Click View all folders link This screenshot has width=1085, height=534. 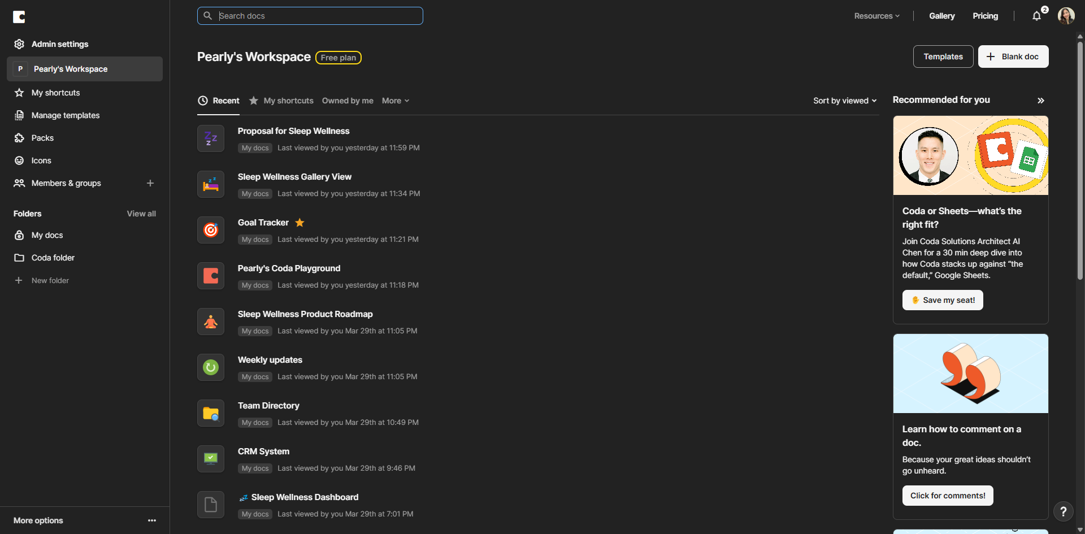(141, 214)
